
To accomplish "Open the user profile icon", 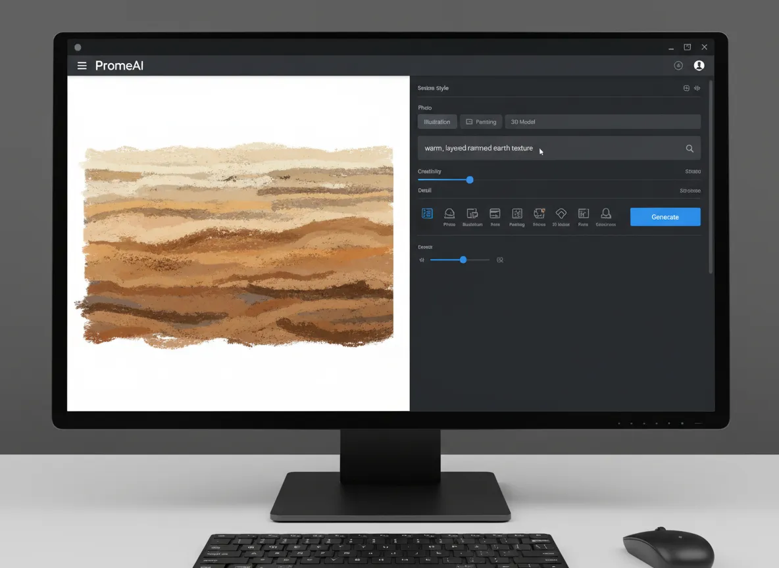I will click(x=699, y=66).
